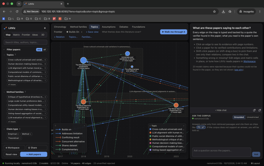
Task: Open the first chat pop-out icon
Action: [x=254, y=110]
